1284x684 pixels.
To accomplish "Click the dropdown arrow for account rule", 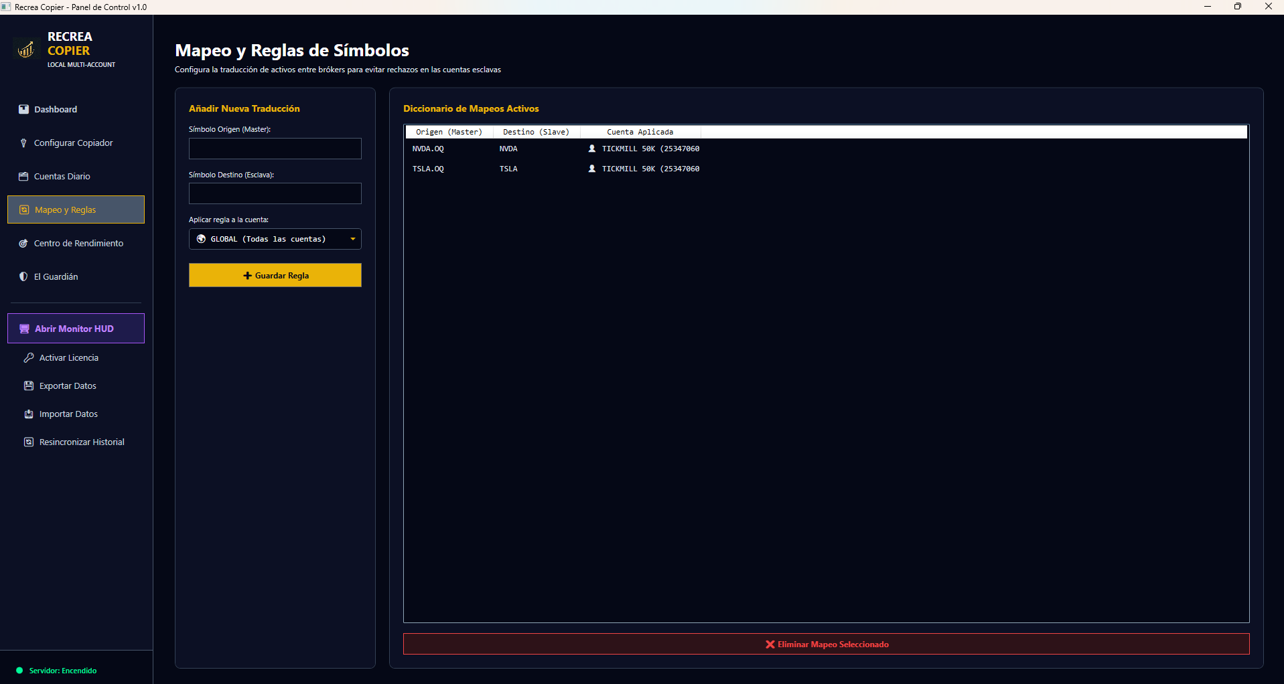I will pos(353,239).
